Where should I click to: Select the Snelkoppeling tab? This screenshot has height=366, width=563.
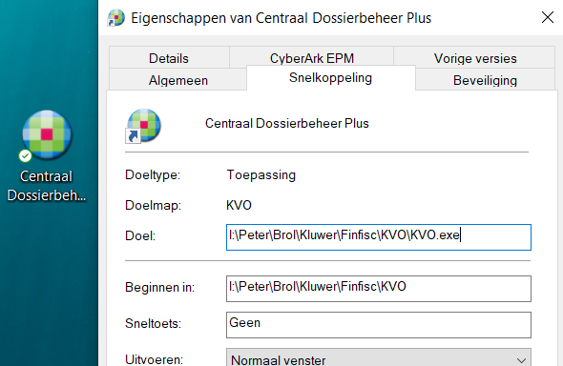pyautogui.click(x=331, y=77)
